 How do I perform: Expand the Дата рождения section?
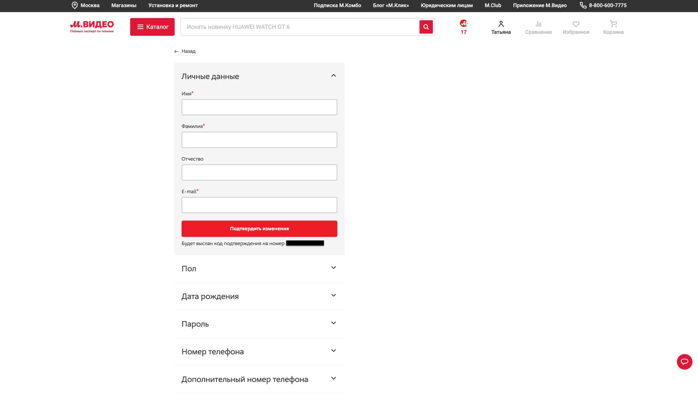[333, 295]
